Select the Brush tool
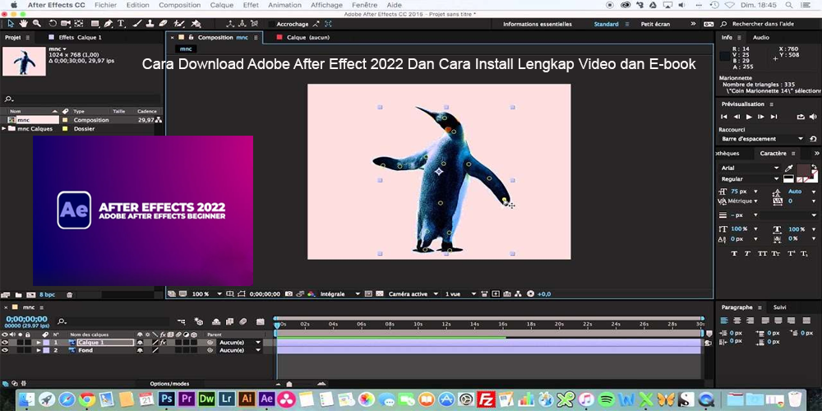The height and width of the screenshot is (411, 822). 136,24
